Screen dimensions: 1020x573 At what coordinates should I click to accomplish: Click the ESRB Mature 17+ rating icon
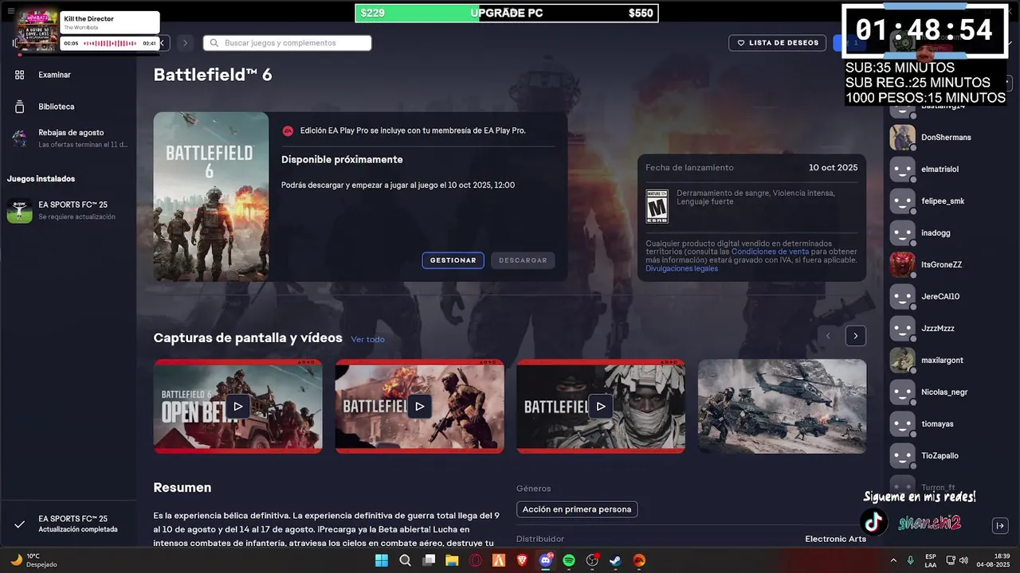(657, 206)
